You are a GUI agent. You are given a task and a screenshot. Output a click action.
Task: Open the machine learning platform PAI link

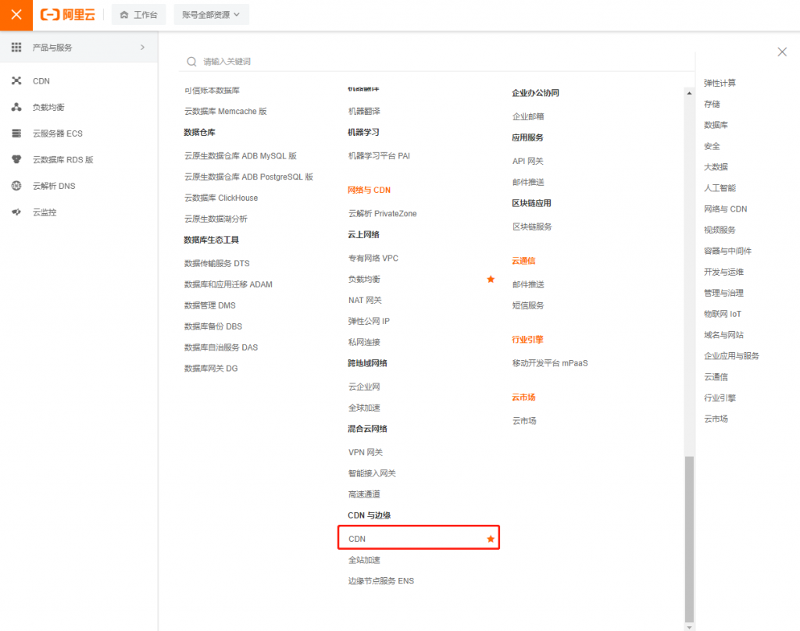[x=379, y=155]
